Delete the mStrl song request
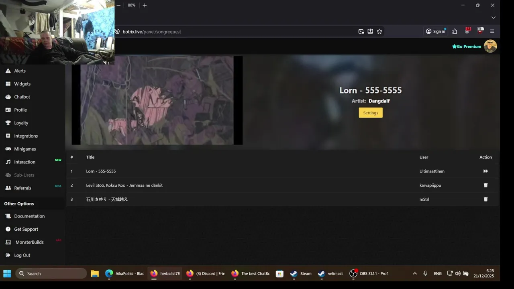 coord(485,199)
